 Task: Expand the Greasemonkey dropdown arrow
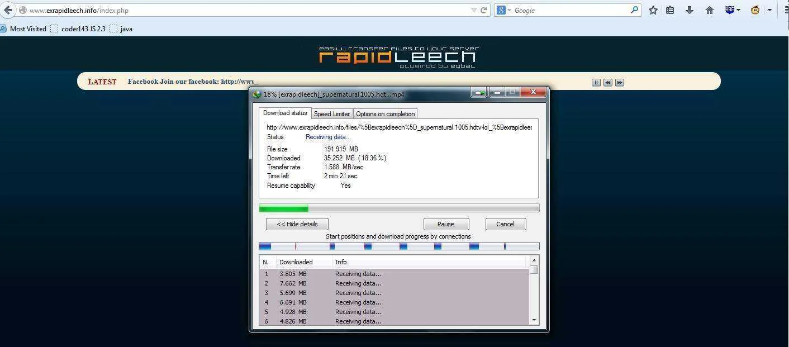click(x=769, y=10)
